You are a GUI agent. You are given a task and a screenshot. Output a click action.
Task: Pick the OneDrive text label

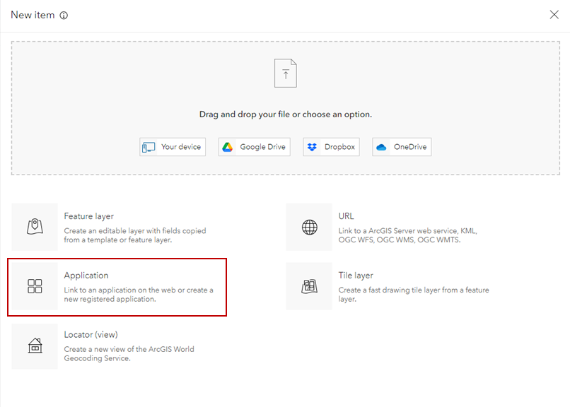pos(410,147)
